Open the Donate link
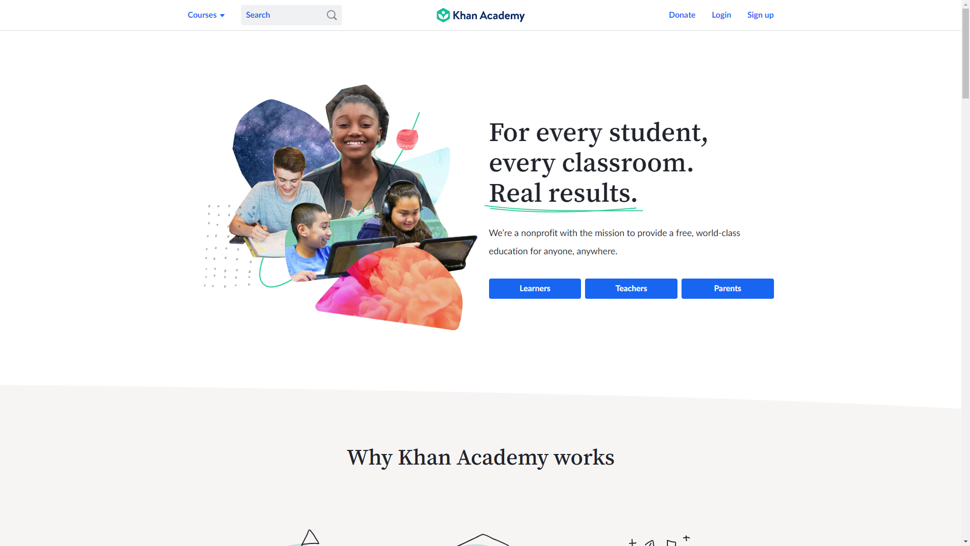This screenshot has width=970, height=546. 682,15
